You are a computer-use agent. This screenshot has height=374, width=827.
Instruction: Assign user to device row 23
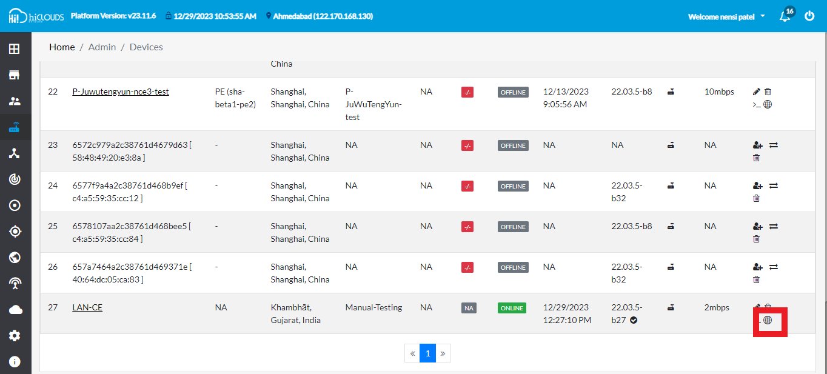tap(757, 145)
